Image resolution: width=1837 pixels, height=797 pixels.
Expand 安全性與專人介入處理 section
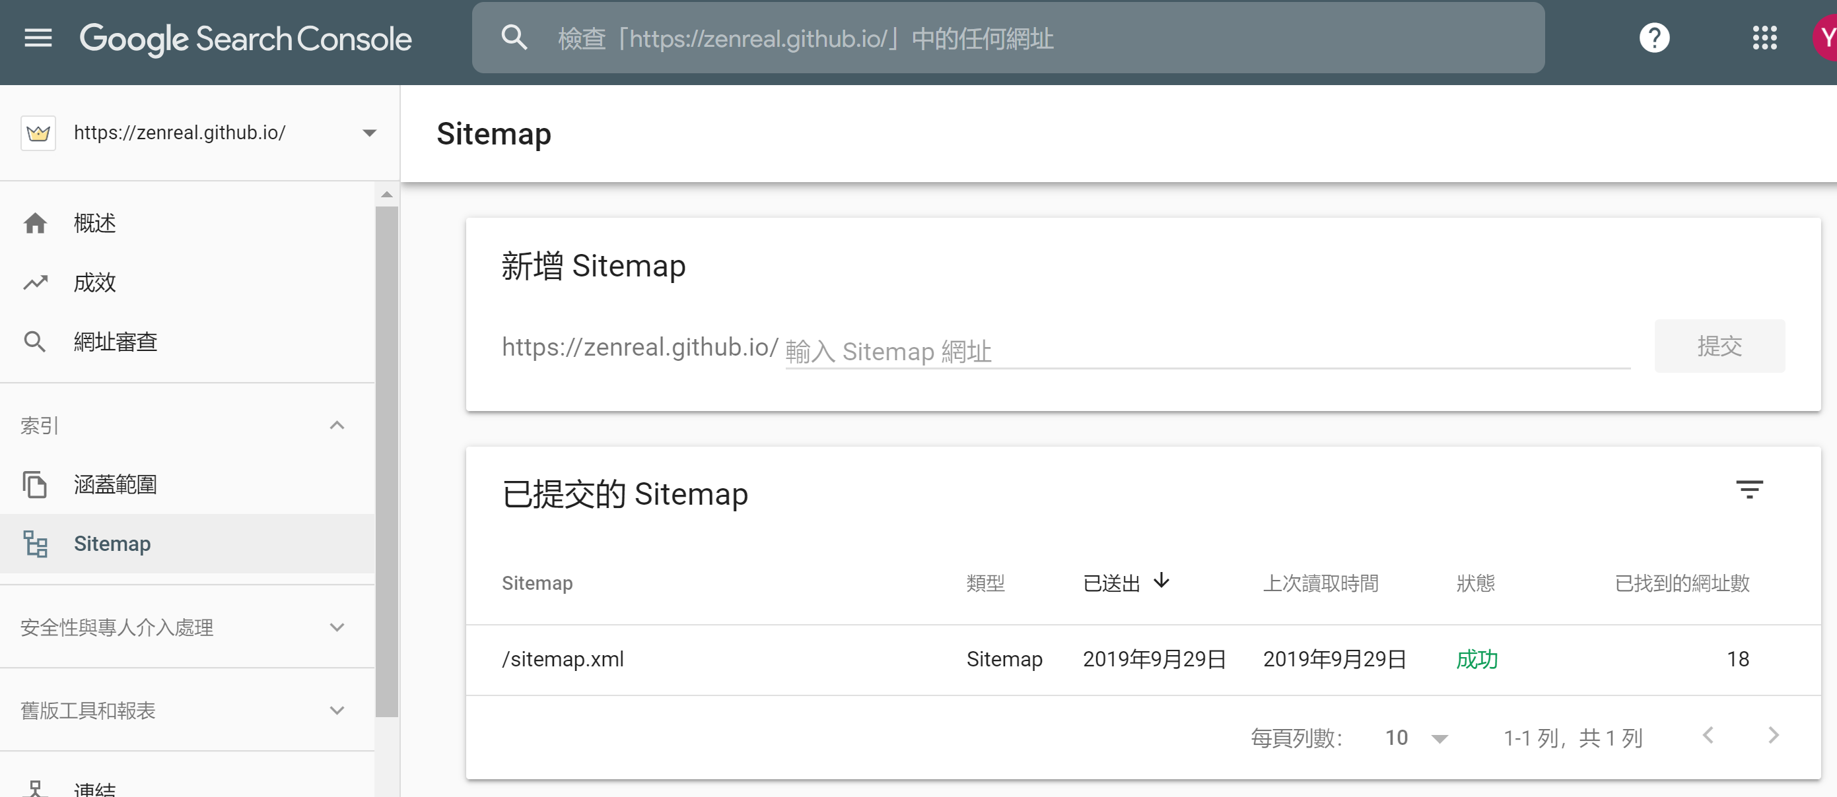coord(337,627)
